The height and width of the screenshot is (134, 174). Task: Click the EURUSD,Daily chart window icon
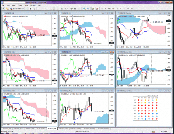point(61,91)
